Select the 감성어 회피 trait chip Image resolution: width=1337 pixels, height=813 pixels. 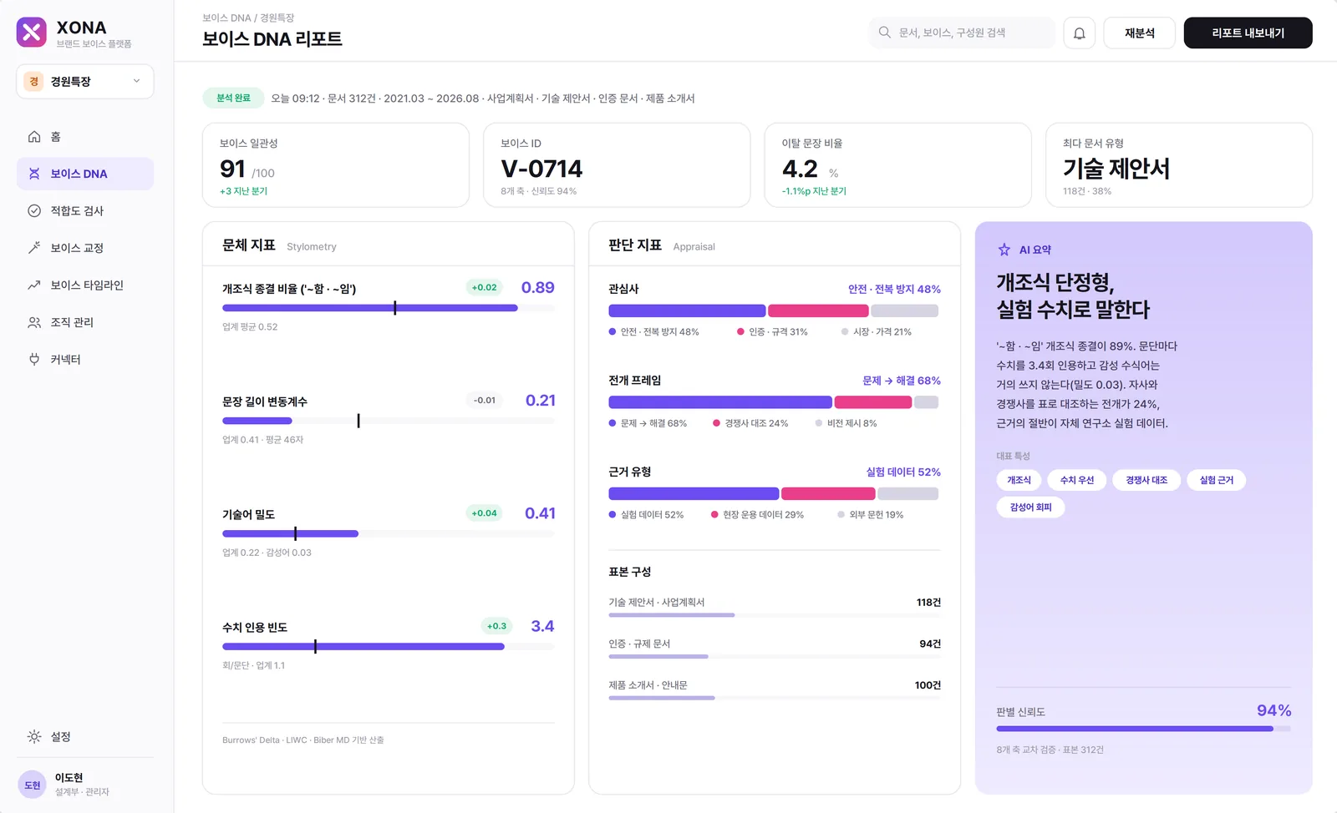(x=1030, y=507)
